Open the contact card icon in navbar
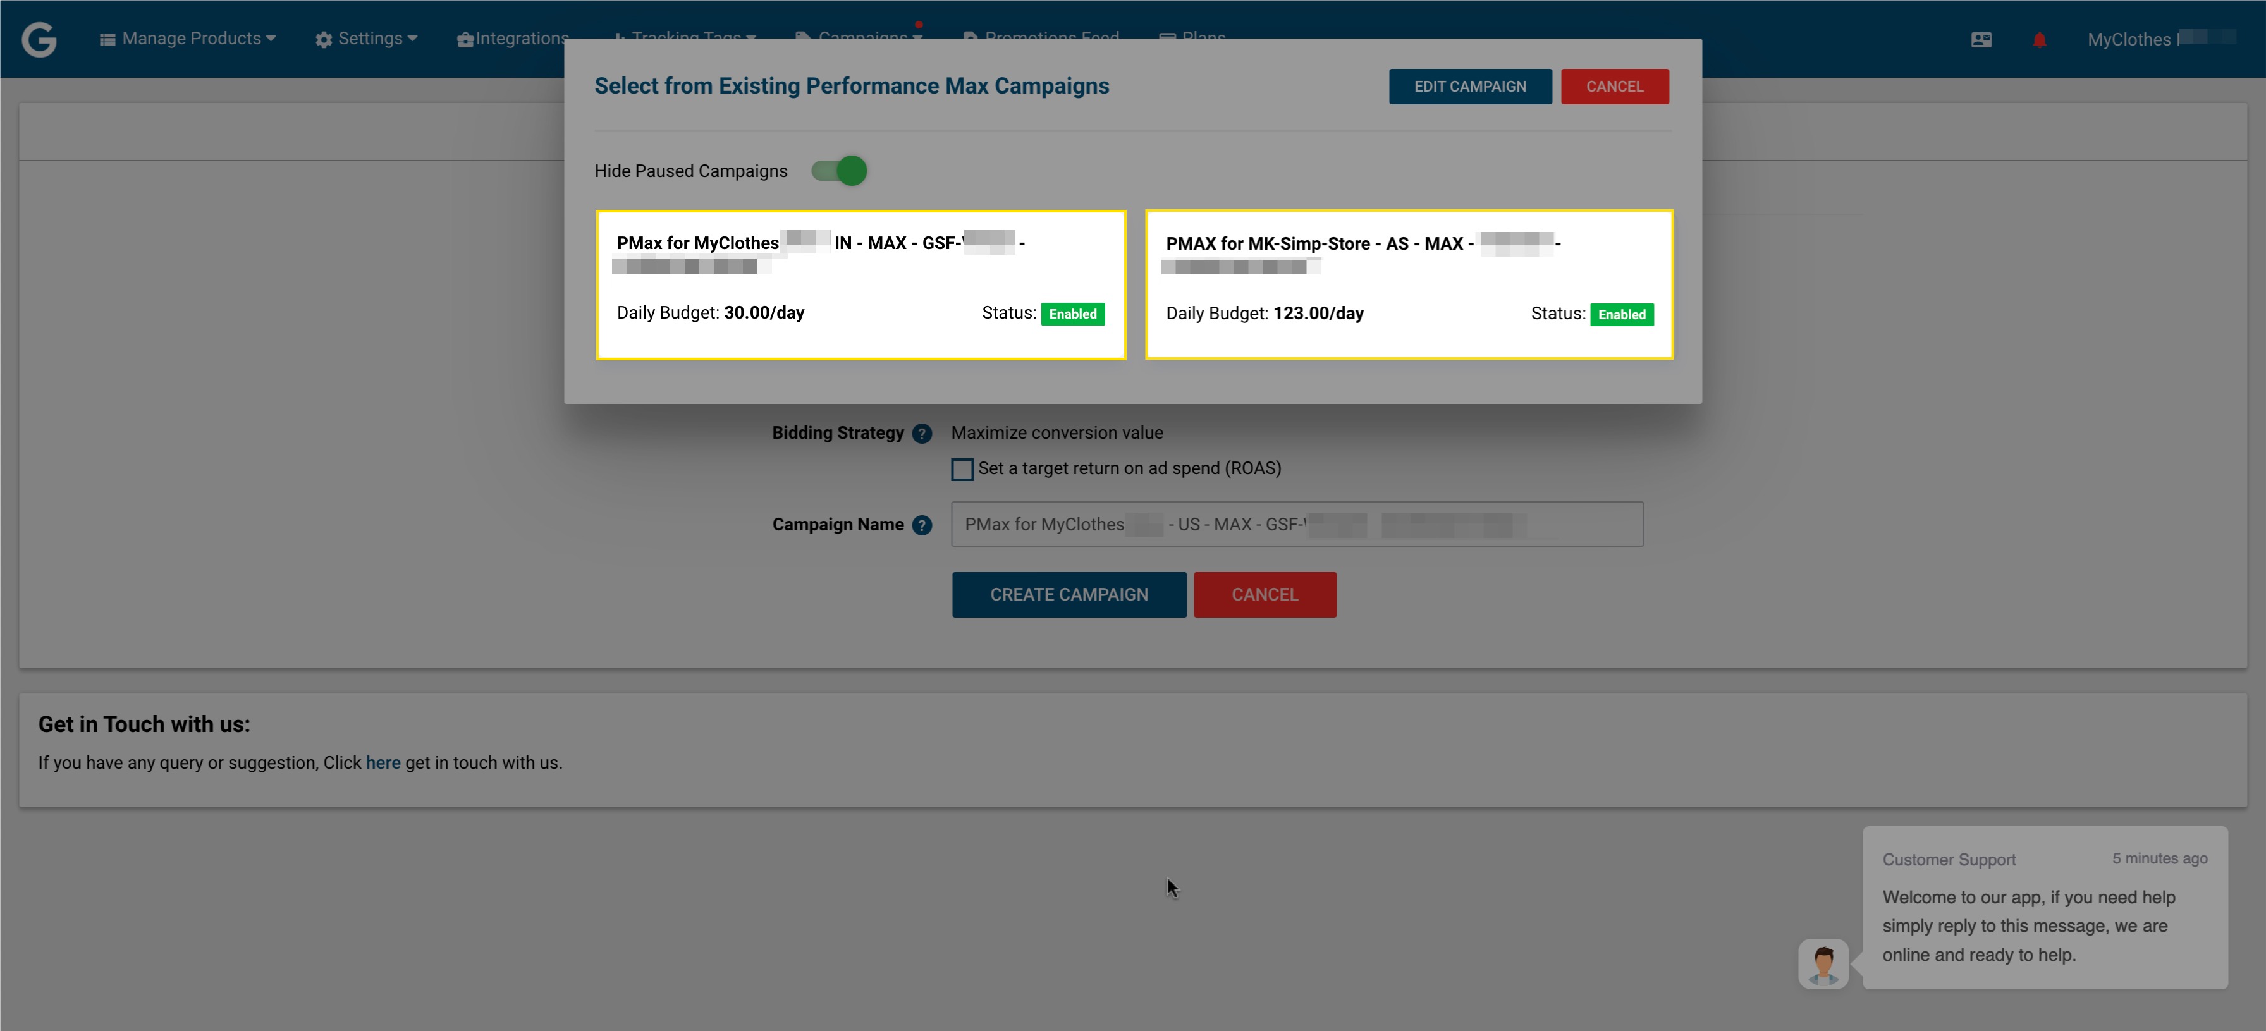 tap(1981, 40)
